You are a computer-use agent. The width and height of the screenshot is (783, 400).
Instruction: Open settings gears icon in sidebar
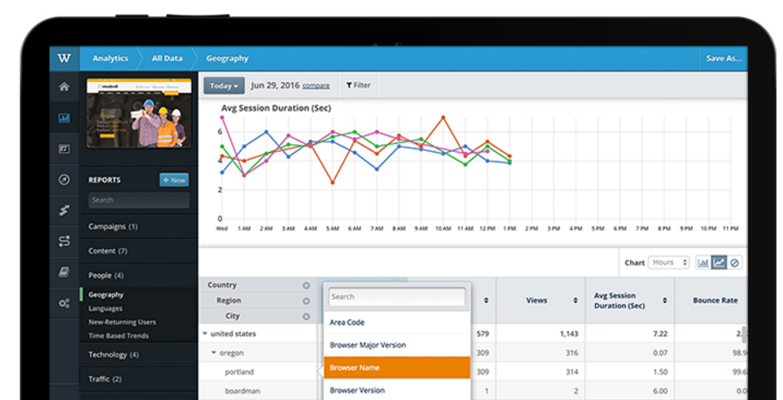click(64, 303)
